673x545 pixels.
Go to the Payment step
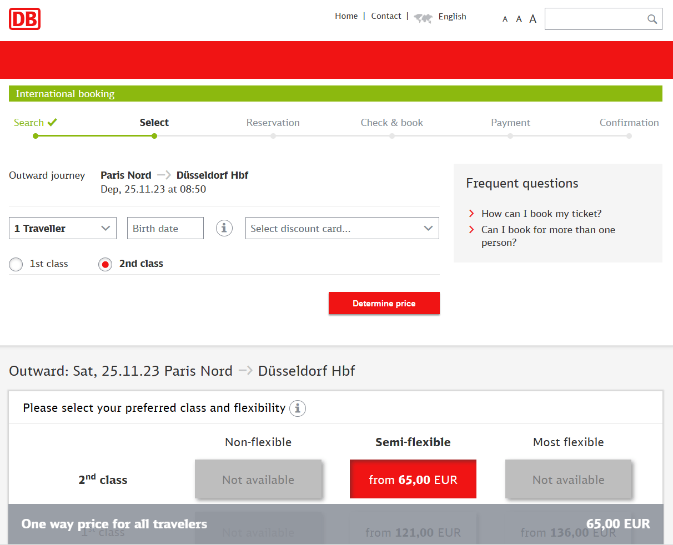coord(510,123)
